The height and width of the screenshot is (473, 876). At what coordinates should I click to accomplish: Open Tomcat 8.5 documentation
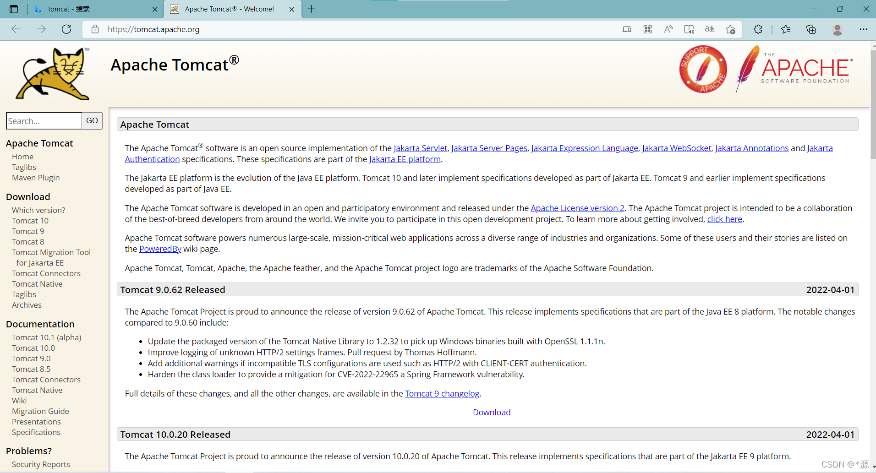coord(31,369)
